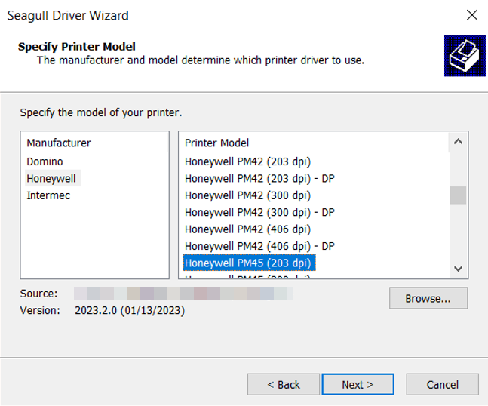Proceed with the Next > button
The image size is (488, 406).
click(x=358, y=385)
